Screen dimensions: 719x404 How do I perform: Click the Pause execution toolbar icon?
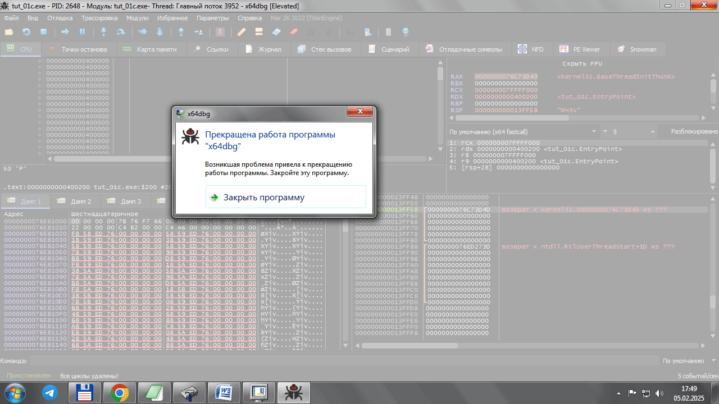tap(83, 32)
